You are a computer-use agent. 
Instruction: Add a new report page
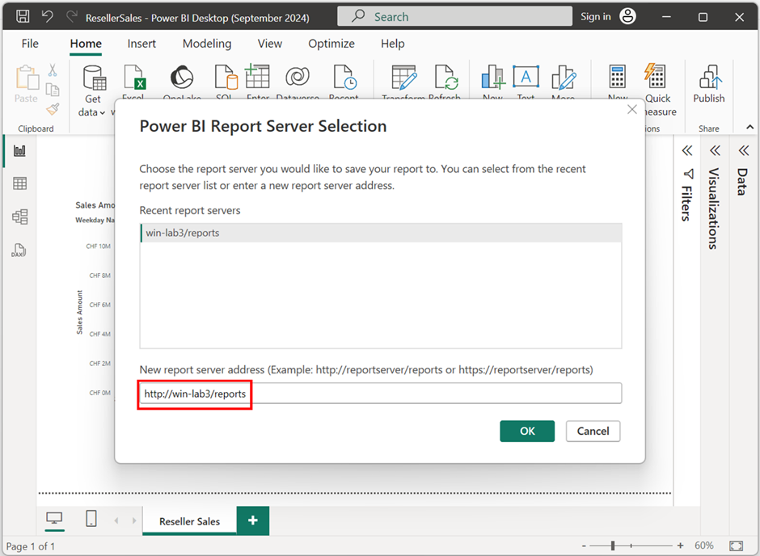(253, 520)
